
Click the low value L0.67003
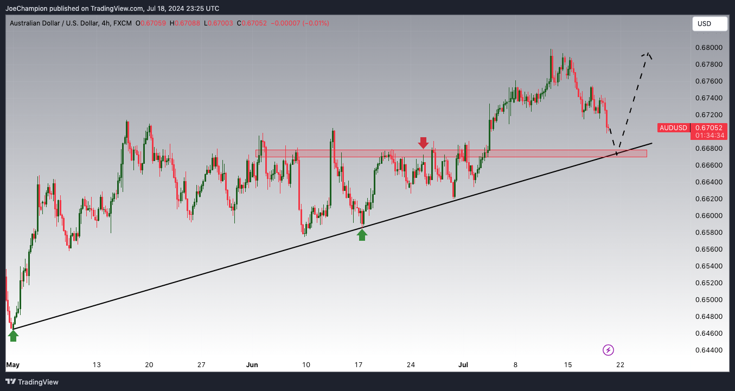[218, 23]
